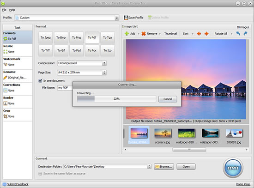Click the green Add plus icon

coord(127,34)
